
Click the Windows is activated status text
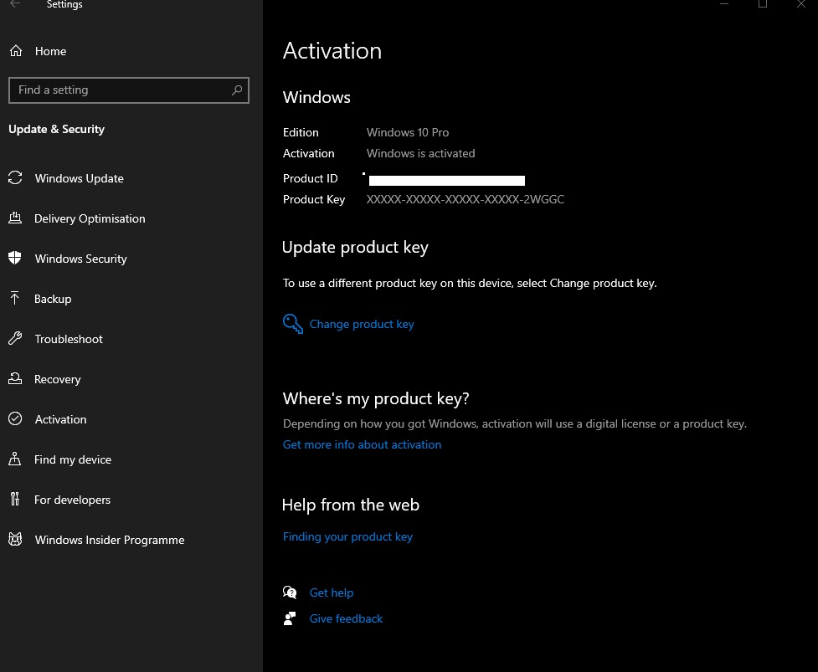[420, 153]
